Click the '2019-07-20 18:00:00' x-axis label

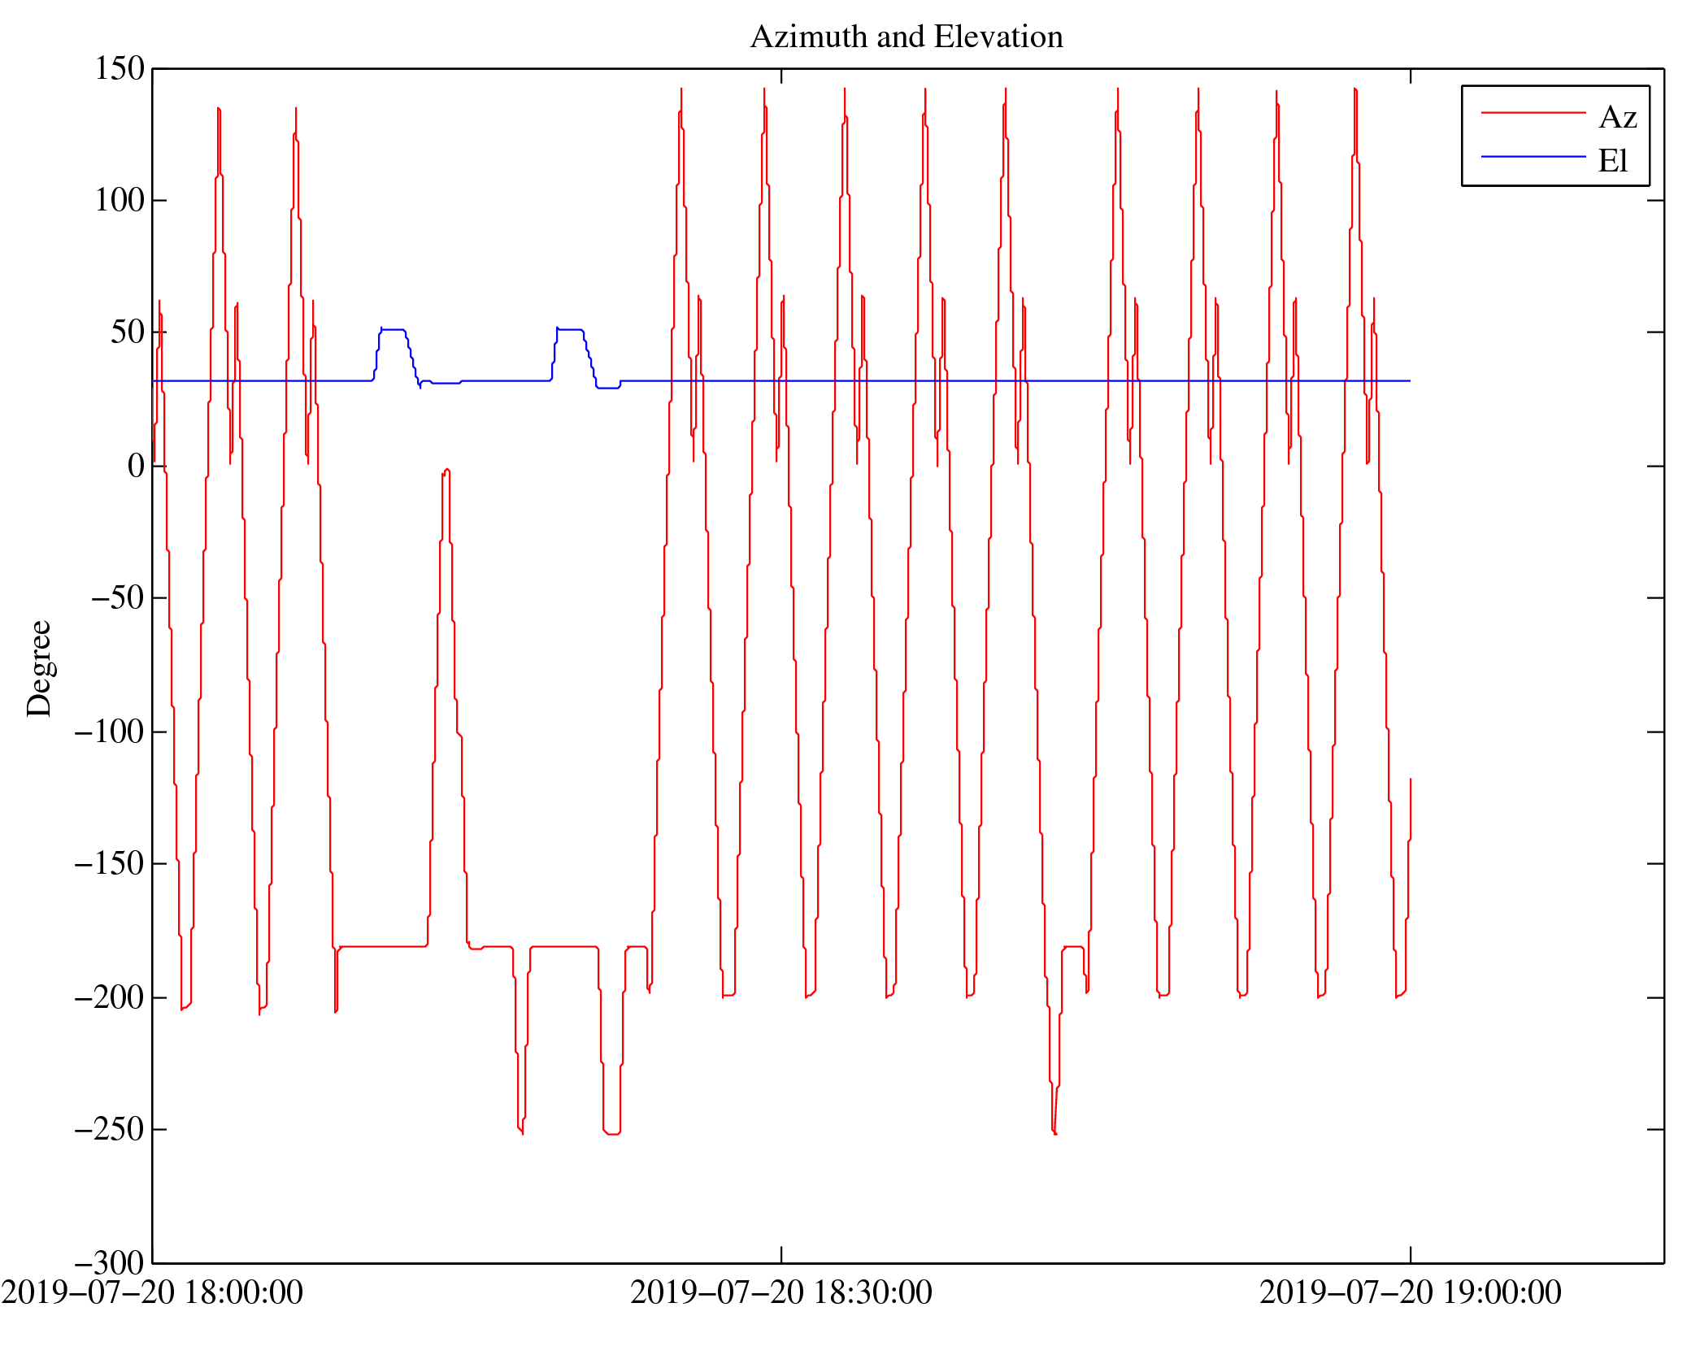pos(152,1293)
